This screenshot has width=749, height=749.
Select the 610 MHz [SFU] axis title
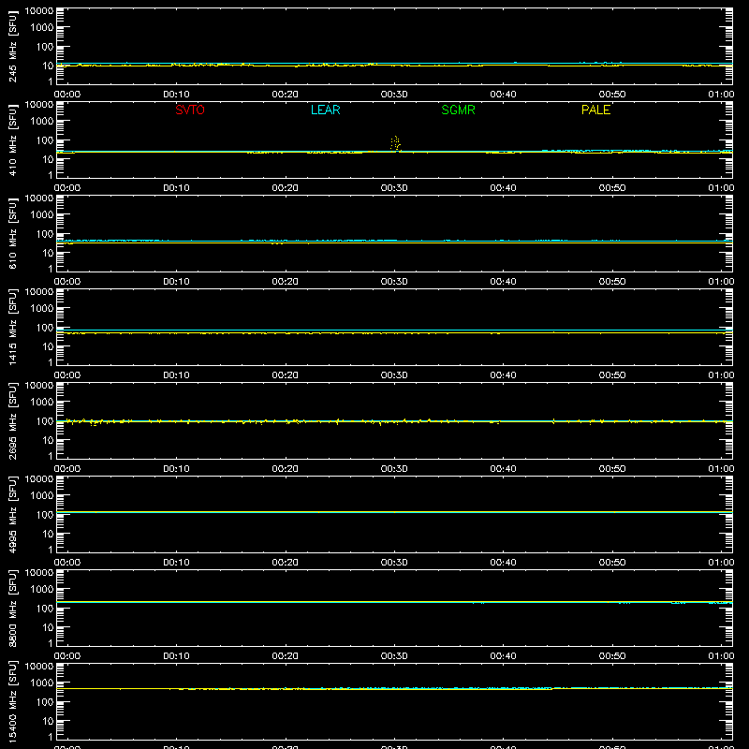coord(12,233)
